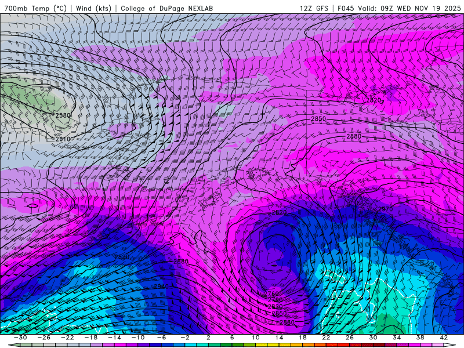Click 'Valid: 09Z WED NOV 19 2025' timestamp
This screenshot has width=464, height=348.
409,8
